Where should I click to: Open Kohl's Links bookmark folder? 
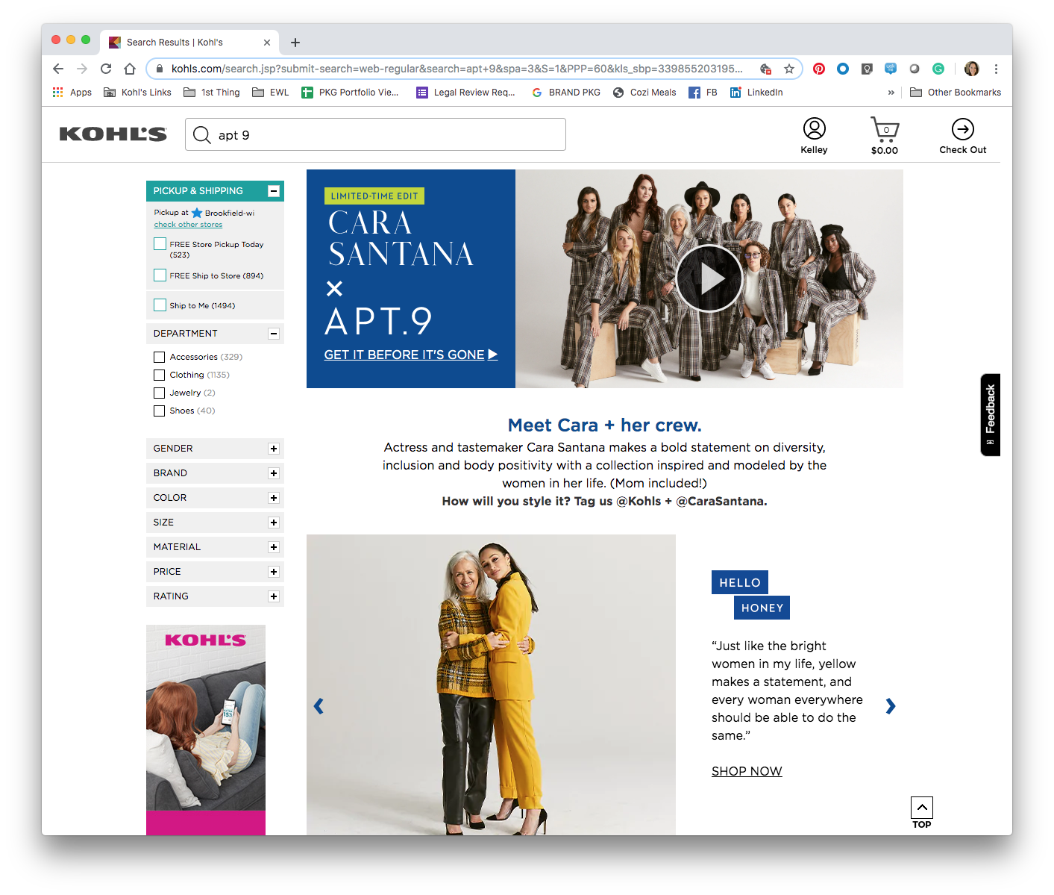(x=137, y=93)
